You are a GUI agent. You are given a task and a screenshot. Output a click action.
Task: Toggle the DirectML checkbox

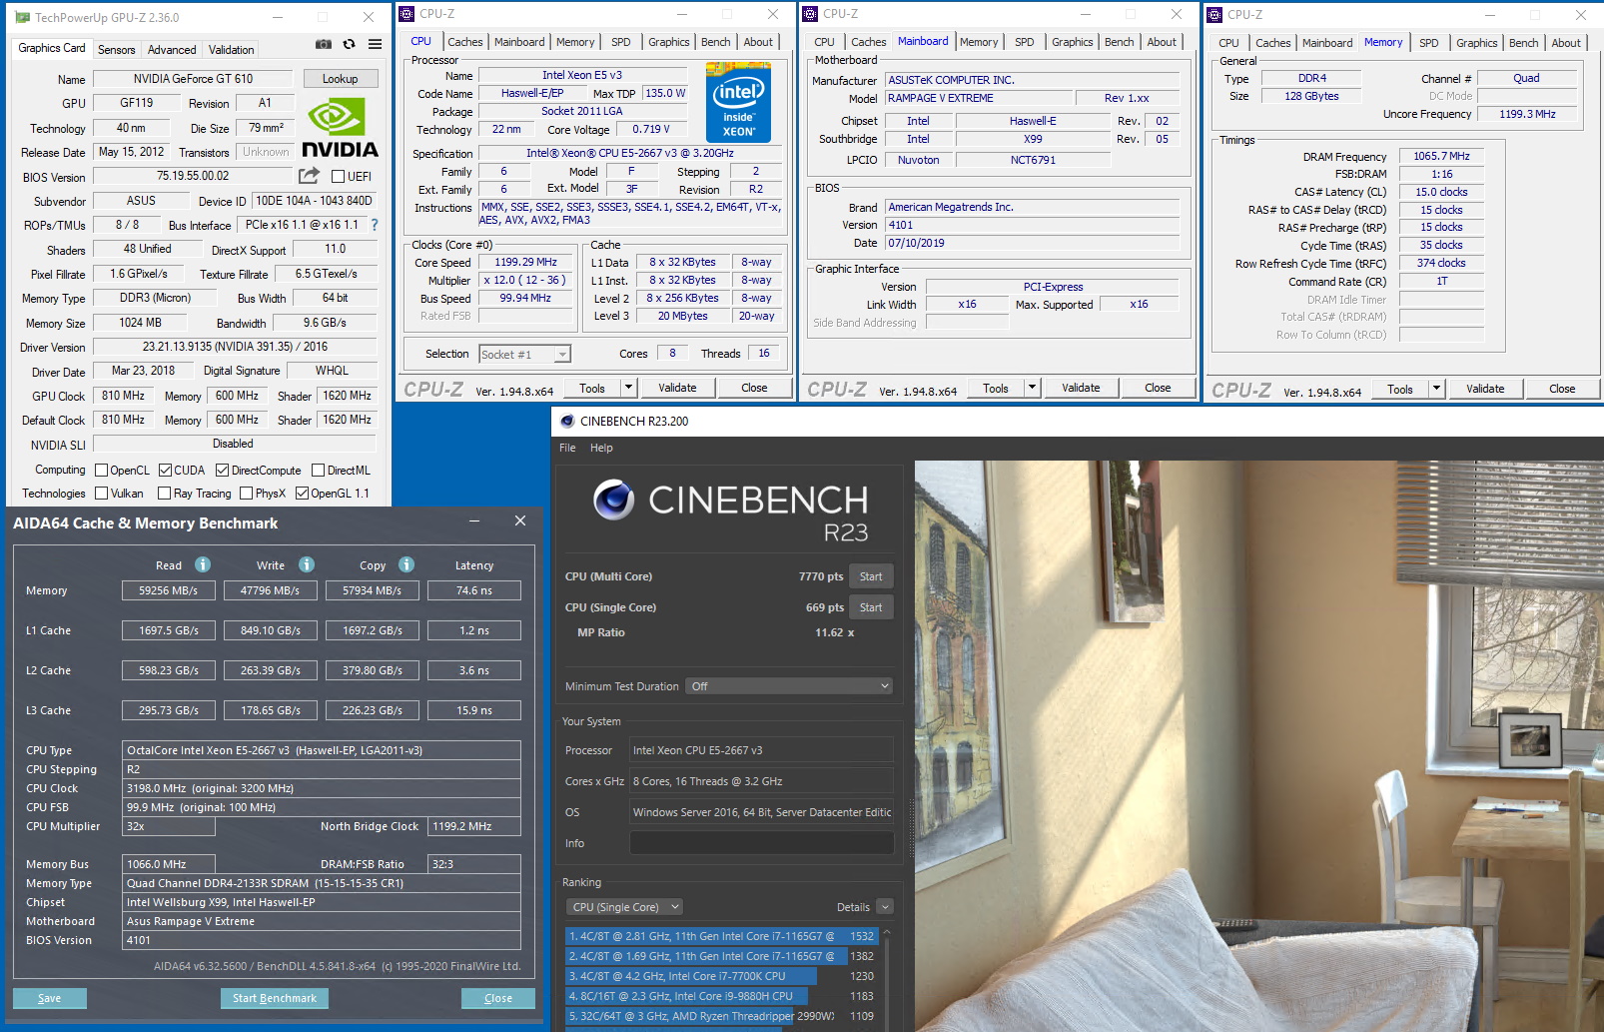tap(318, 471)
